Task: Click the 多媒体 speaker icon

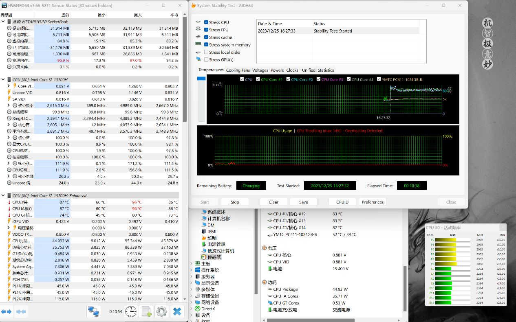Action: [x=197, y=289]
